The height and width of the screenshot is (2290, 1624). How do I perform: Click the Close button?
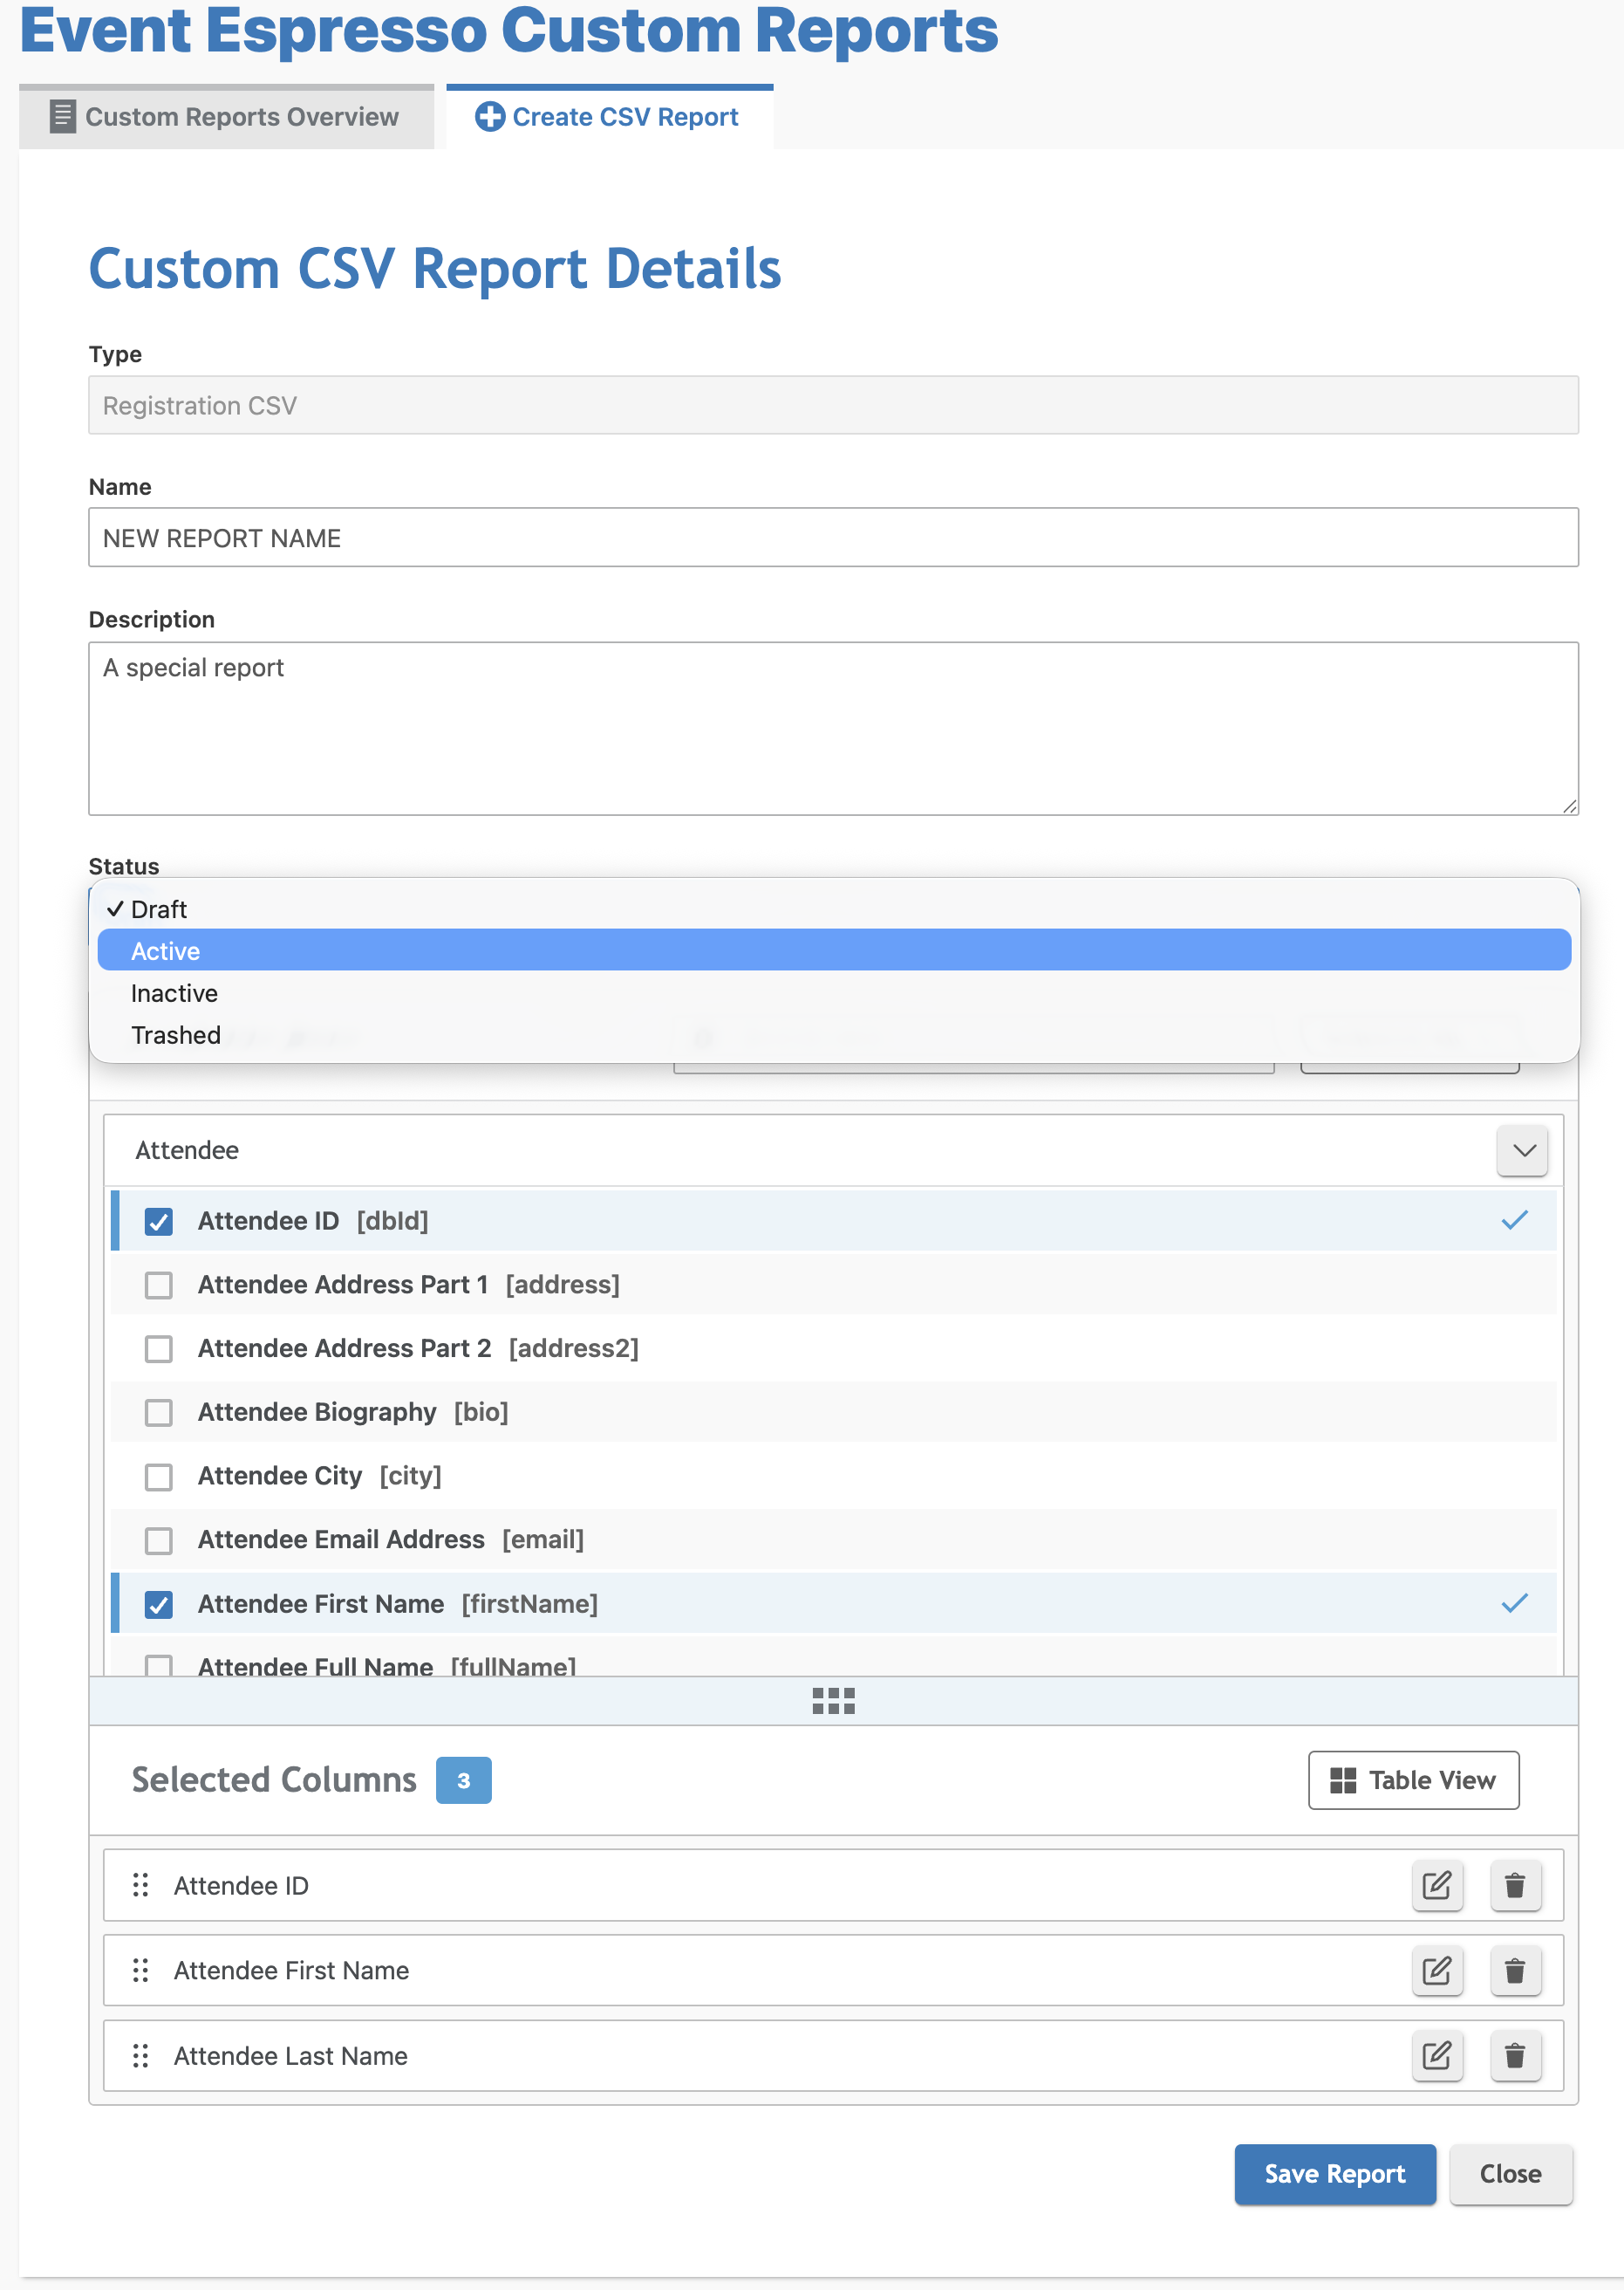pyautogui.click(x=1510, y=2173)
